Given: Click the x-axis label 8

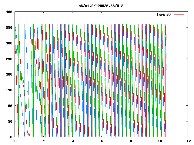Looking at the screenshot, I should tap(131, 141).
